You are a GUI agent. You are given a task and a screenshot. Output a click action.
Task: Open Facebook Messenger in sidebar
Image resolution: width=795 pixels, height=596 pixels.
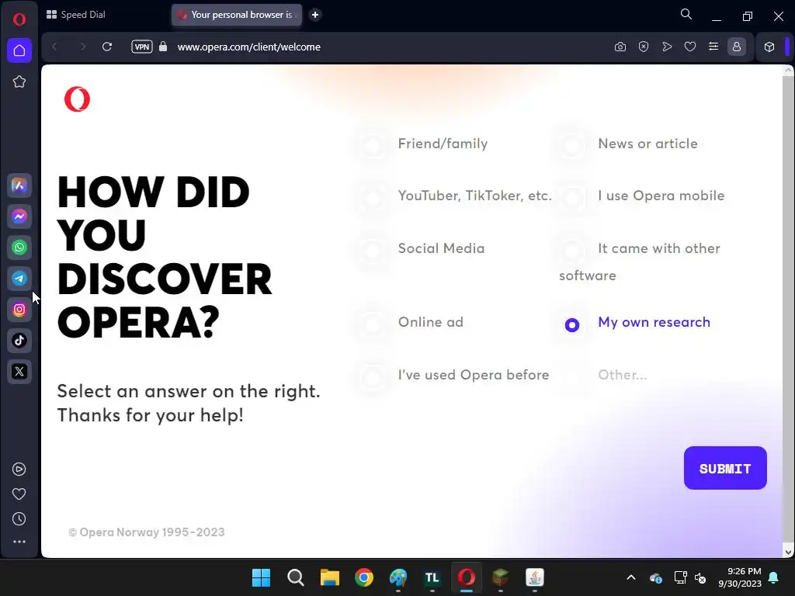click(x=19, y=217)
